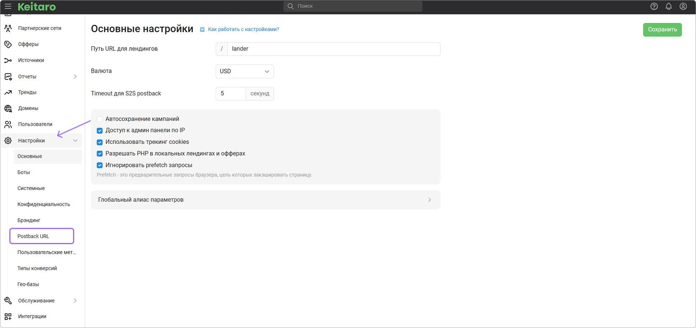Screen dimensions: 696x328
Task: Toggle Игнорировать prefetch запросы checkbox
Action: click(100, 165)
